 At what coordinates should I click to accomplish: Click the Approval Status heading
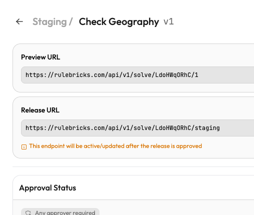(x=47, y=188)
